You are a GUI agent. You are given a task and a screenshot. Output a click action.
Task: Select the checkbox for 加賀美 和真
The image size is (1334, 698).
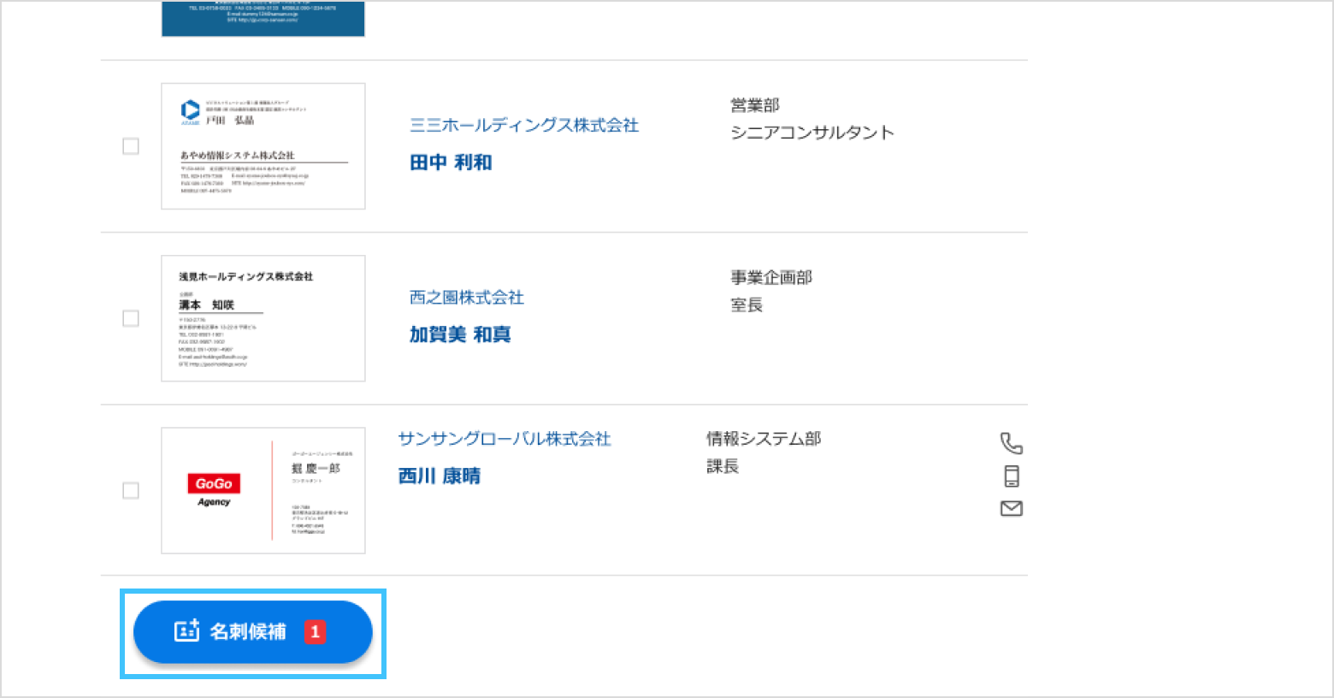point(131,318)
